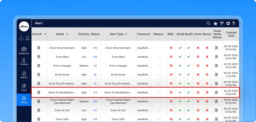256x122 pixels.
Task: Click the Timezone column header
Action: (143, 34)
